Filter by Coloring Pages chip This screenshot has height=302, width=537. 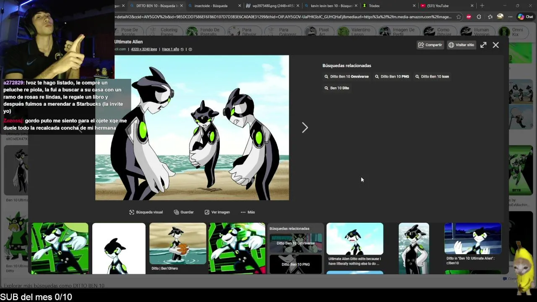[165, 32]
